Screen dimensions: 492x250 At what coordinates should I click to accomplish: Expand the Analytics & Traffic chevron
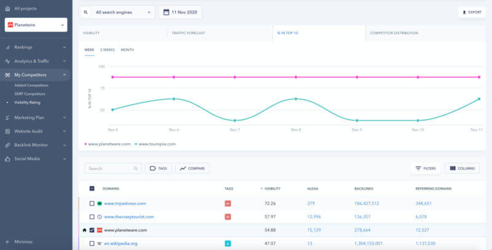65,61
